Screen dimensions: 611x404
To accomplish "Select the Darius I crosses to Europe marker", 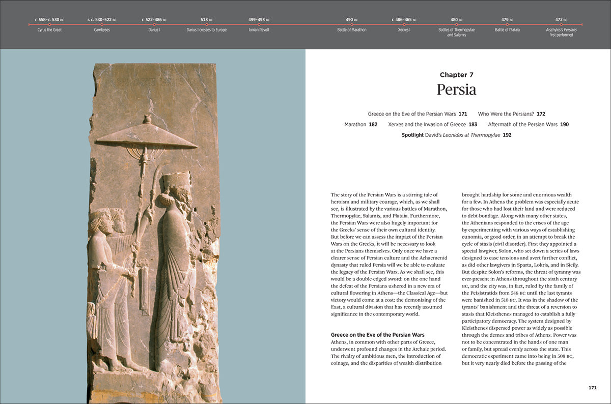I will [x=206, y=24].
